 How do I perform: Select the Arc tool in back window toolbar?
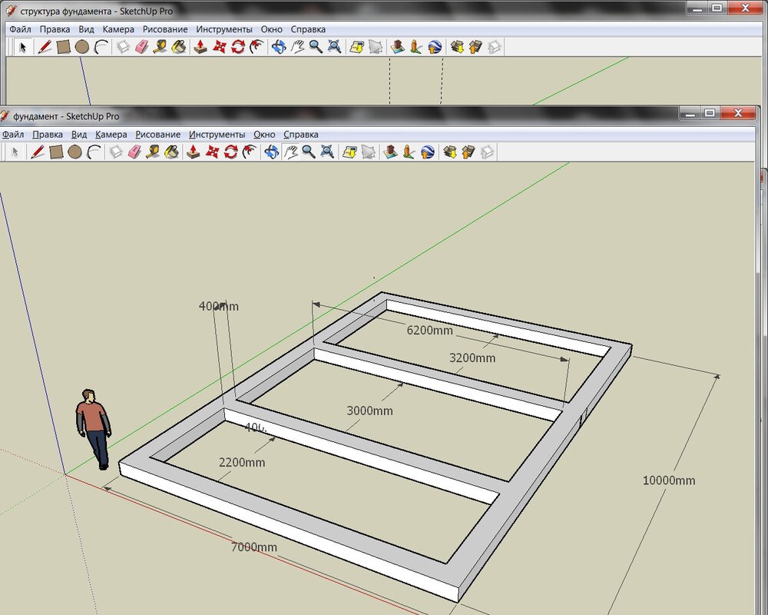[x=101, y=47]
